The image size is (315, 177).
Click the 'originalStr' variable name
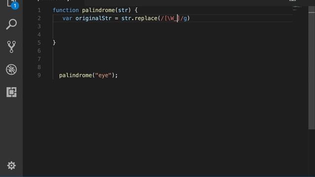[94, 18]
